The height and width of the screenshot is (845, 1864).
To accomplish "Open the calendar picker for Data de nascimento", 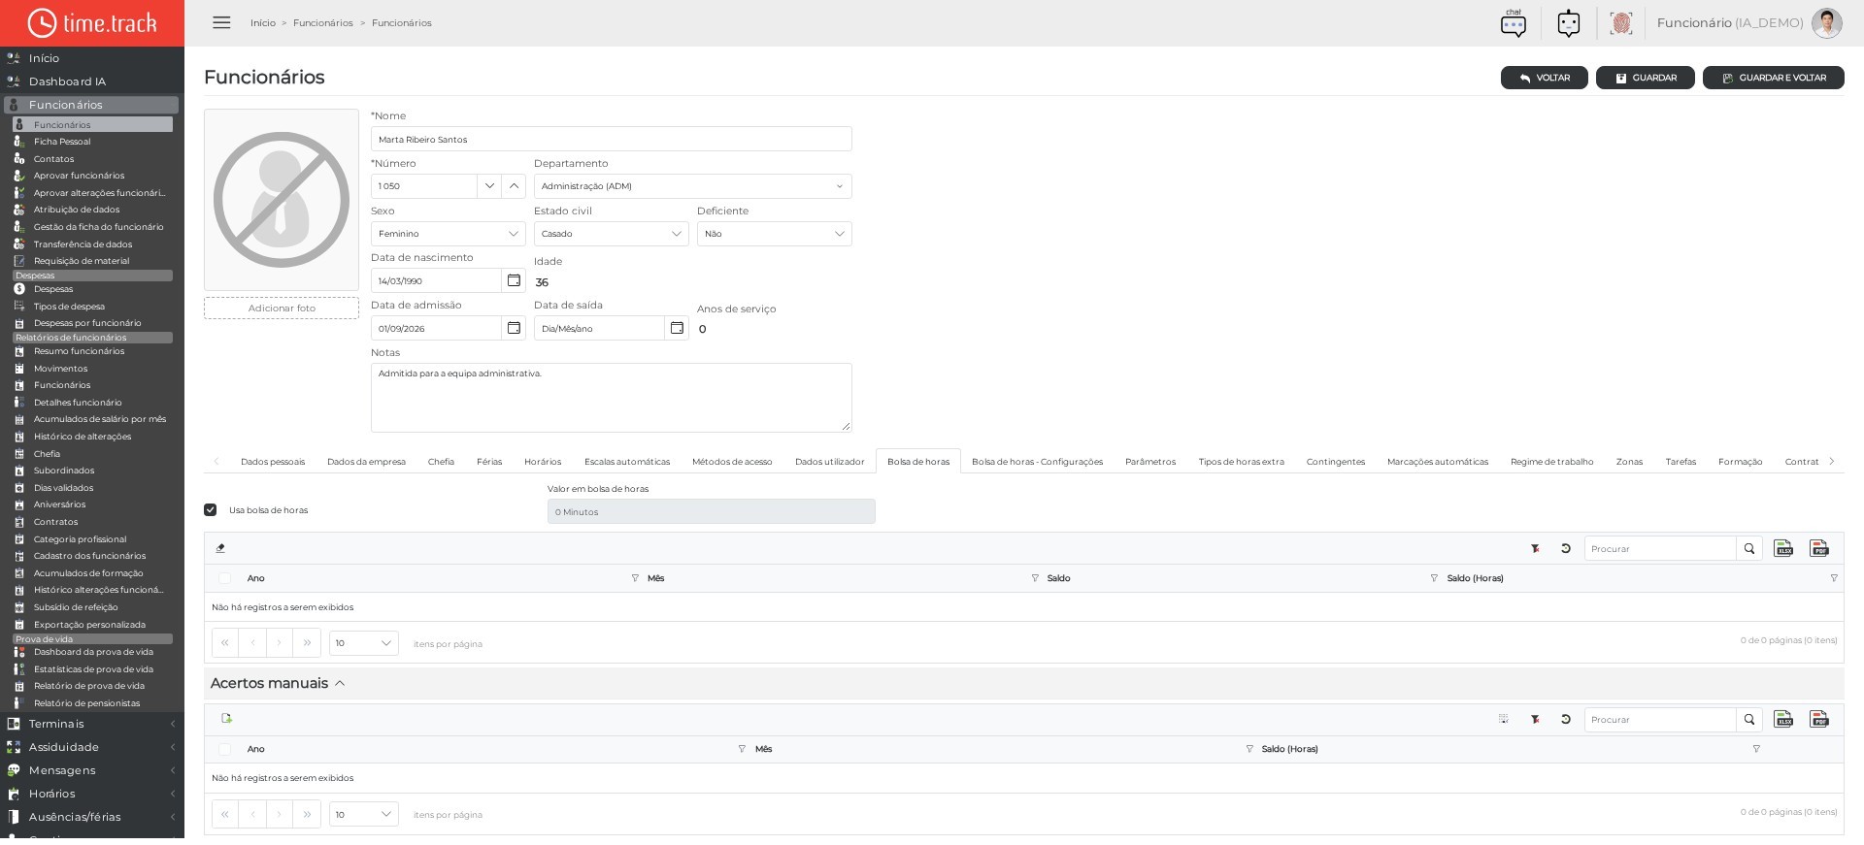I will coord(514,280).
